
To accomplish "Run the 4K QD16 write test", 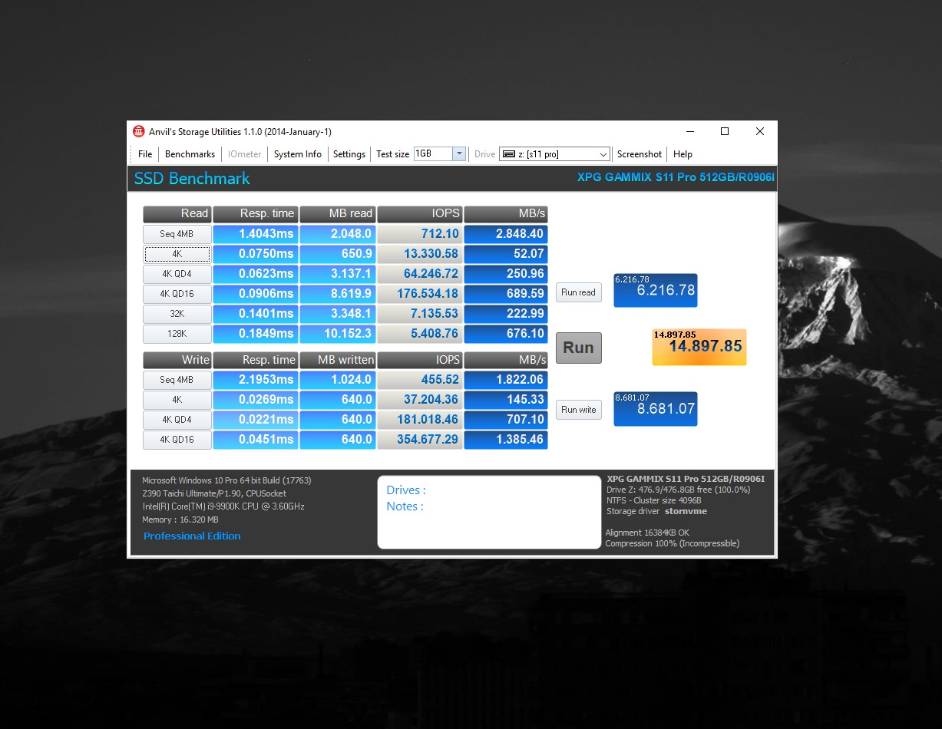I will (x=177, y=440).
